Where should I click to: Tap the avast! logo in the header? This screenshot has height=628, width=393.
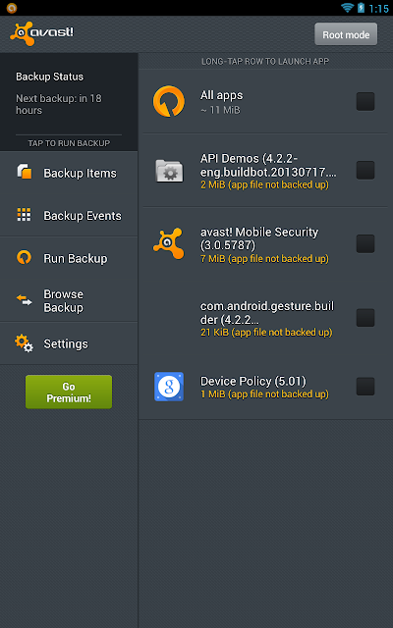(x=41, y=33)
